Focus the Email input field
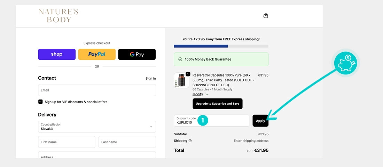383x167 pixels. click(97, 90)
